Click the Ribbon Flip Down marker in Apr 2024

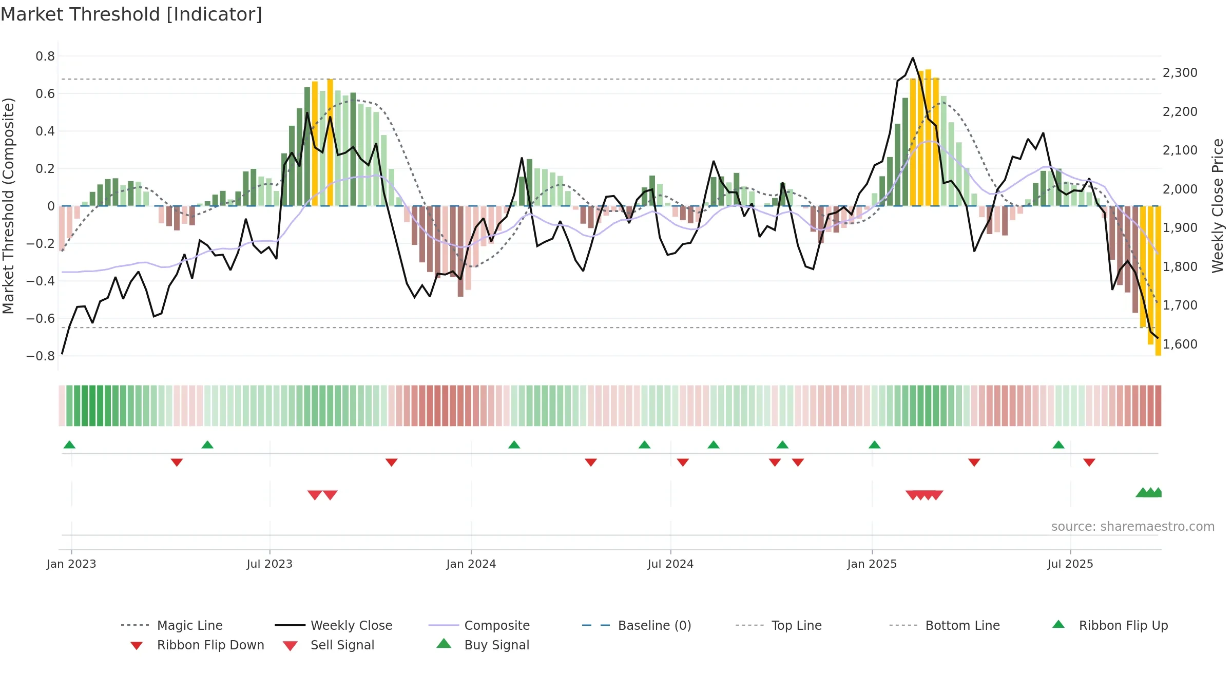(x=590, y=463)
